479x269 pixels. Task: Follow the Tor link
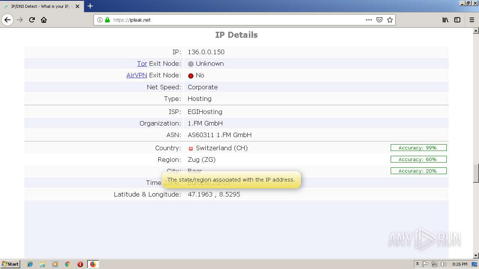click(x=142, y=64)
